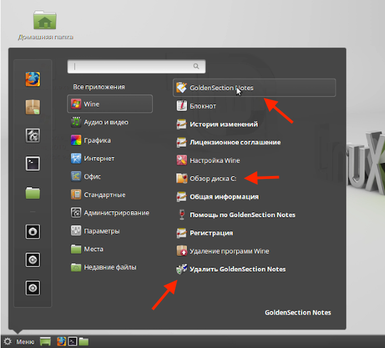Launch GoldenSection Notes application
Viewport: 385px width, 348px height.
[254, 87]
